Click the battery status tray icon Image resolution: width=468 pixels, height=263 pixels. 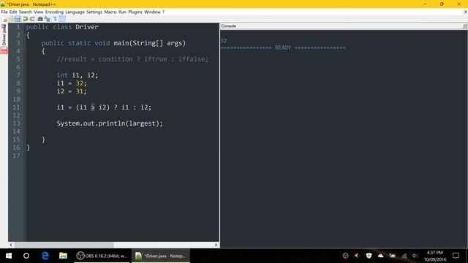(392, 256)
